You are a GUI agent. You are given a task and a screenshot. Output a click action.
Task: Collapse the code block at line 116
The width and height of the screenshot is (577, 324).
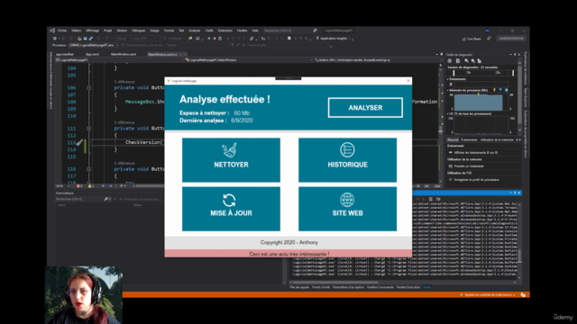(x=88, y=169)
